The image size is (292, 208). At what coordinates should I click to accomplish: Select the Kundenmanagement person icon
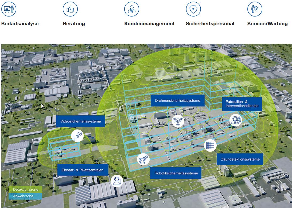tap(132, 9)
